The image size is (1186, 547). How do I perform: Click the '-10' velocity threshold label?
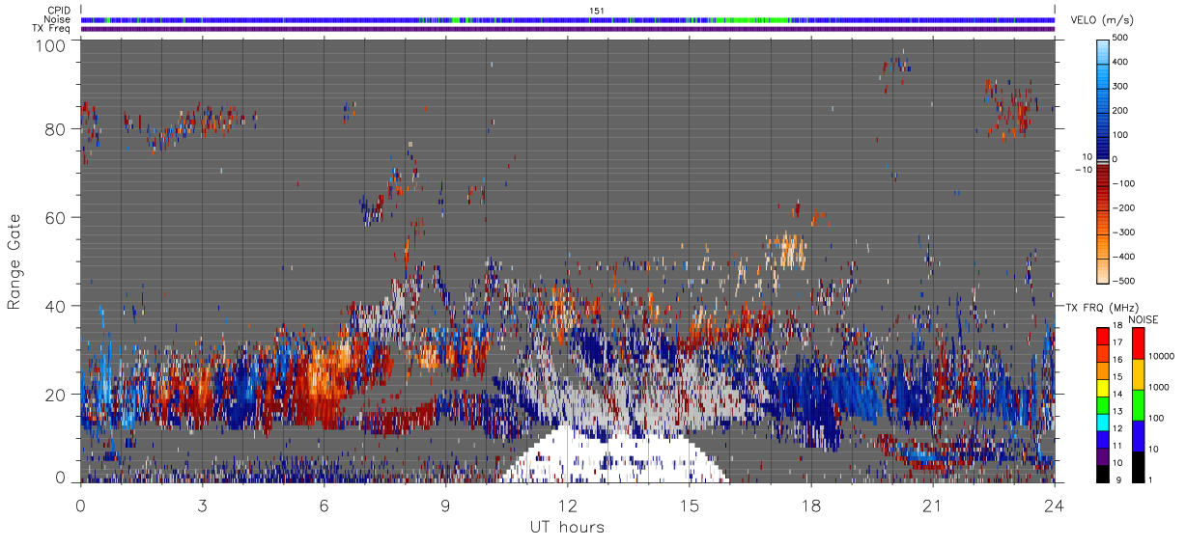pos(1083,169)
